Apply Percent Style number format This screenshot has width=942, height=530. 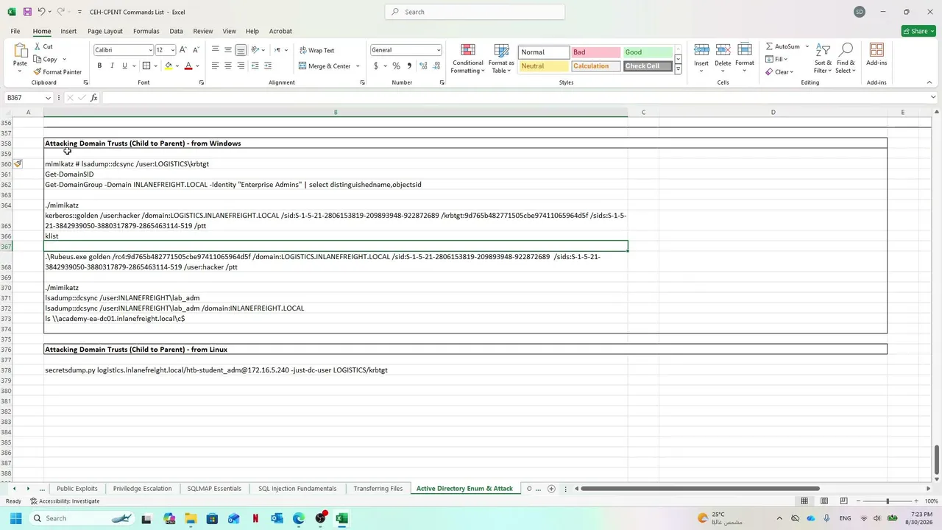[396, 66]
